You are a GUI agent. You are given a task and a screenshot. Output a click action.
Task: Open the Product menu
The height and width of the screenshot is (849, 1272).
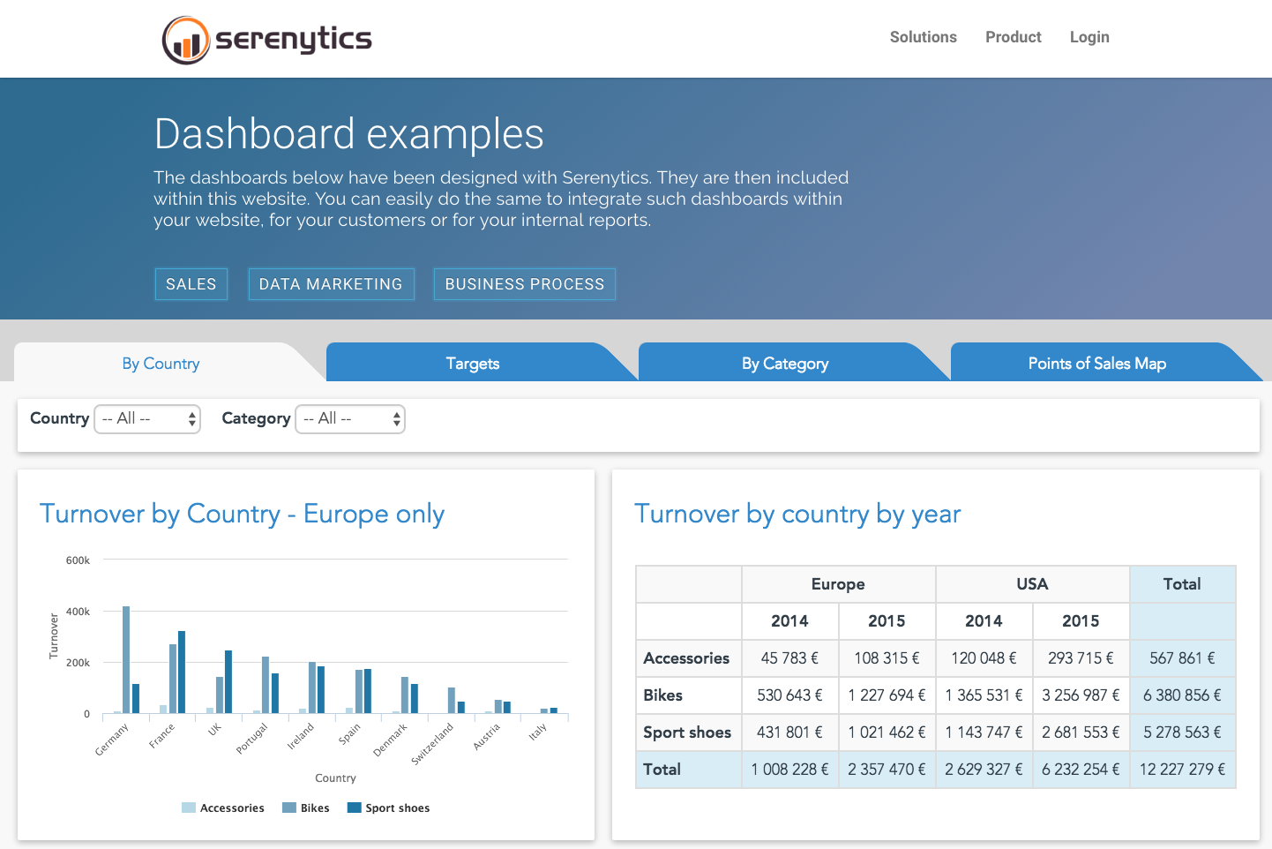[x=1013, y=37]
